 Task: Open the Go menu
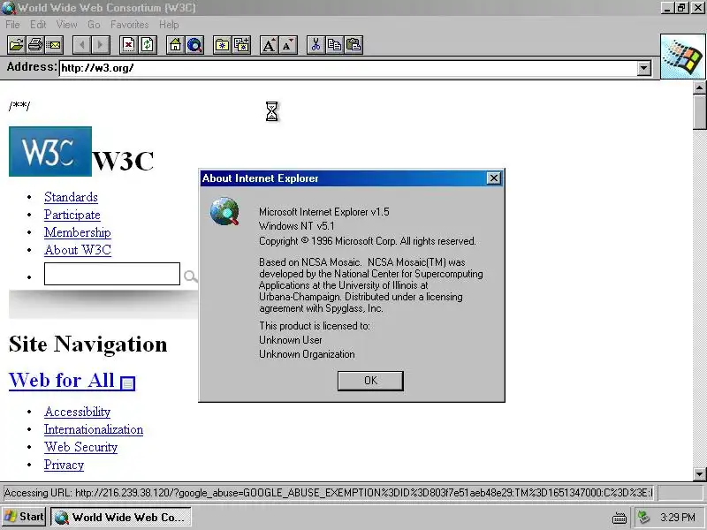[x=94, y=25]
